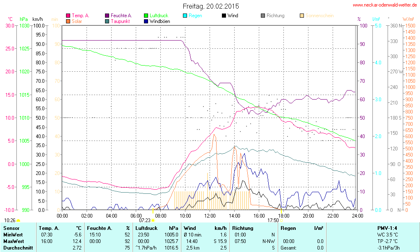Click the purple Feuchte A. legend swatch
The height and width of the screenshot is (252, 420).
107,16
